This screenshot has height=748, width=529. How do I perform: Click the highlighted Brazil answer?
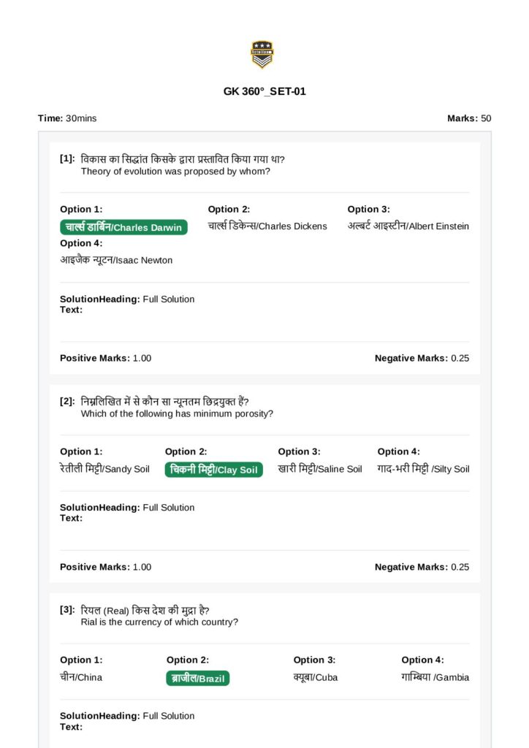click(197, 679)
